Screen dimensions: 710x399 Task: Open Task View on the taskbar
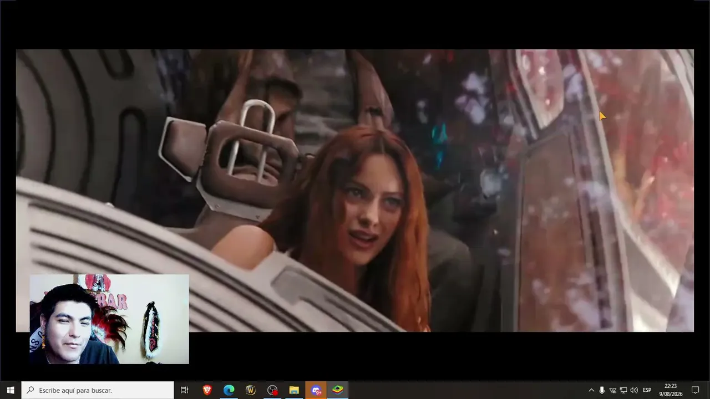pyautogui.click(x=185, y=390)
